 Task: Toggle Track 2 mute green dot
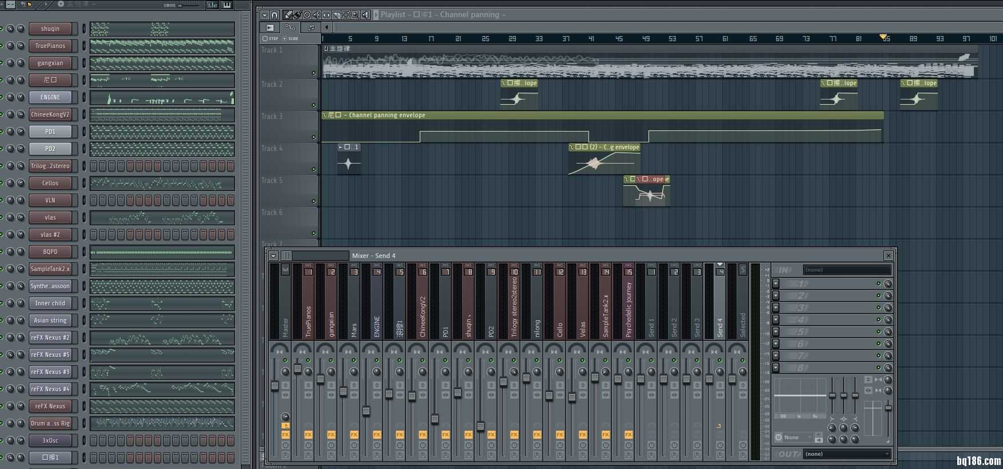pyautogui.click(x=313, y=105)
